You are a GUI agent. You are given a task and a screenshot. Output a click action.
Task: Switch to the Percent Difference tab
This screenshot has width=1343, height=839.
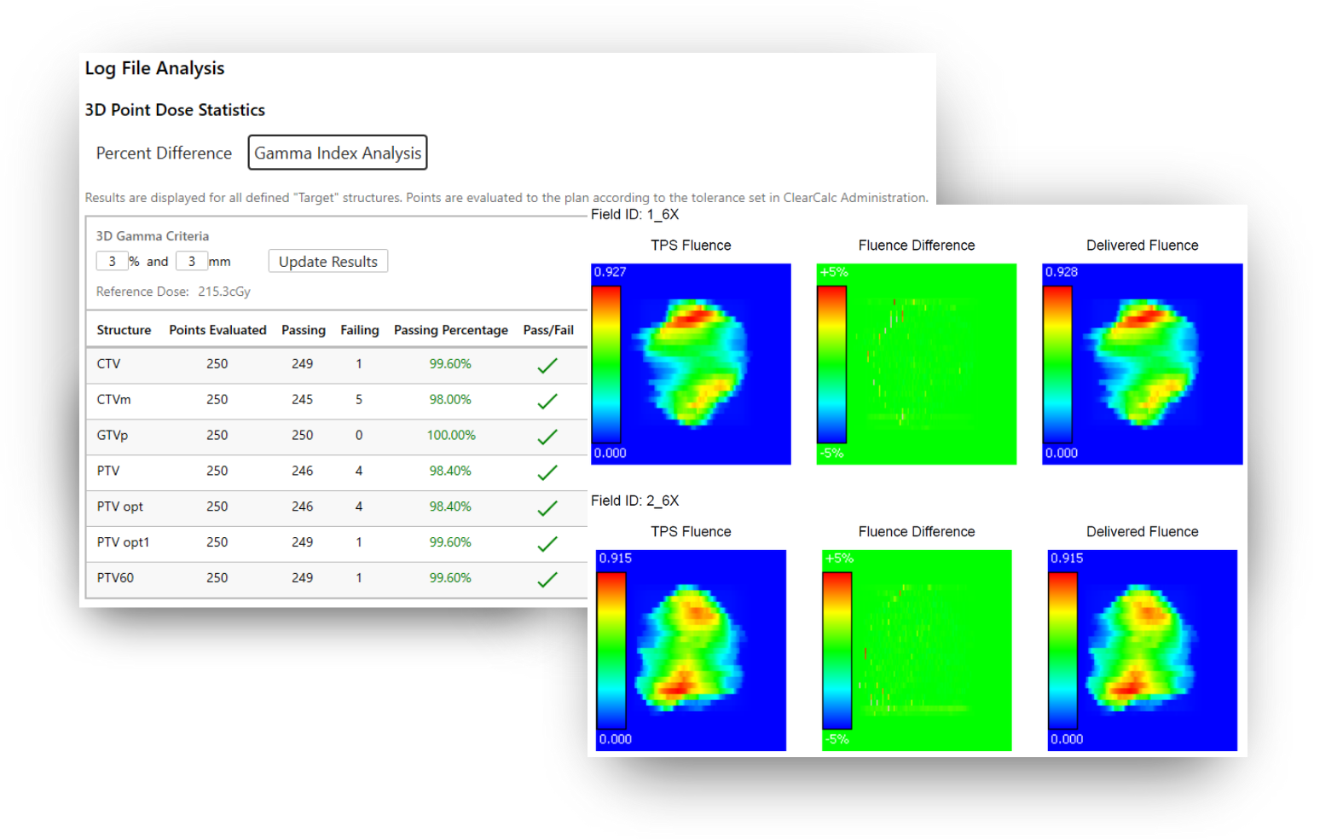(164, 153)
